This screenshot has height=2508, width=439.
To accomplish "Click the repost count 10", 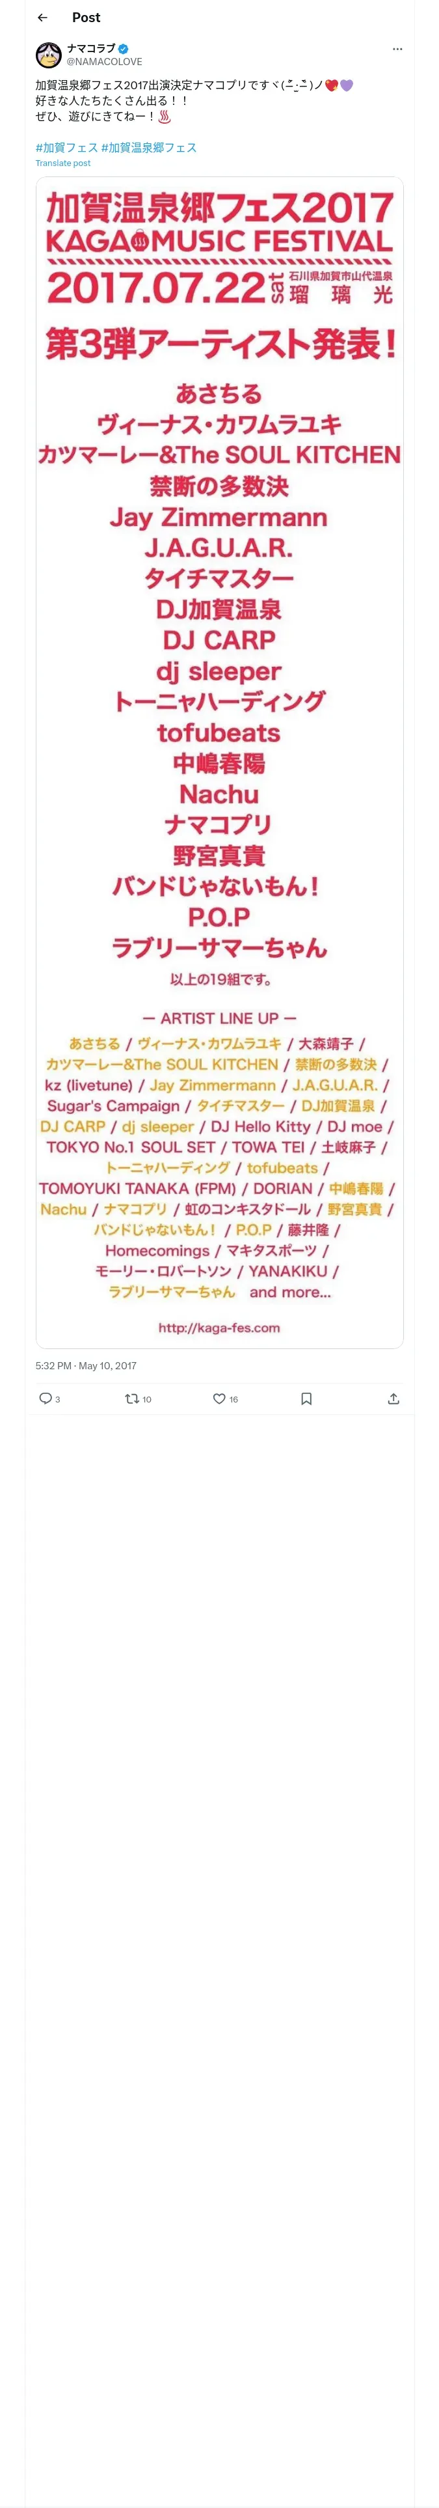I will pos(147,1399).
